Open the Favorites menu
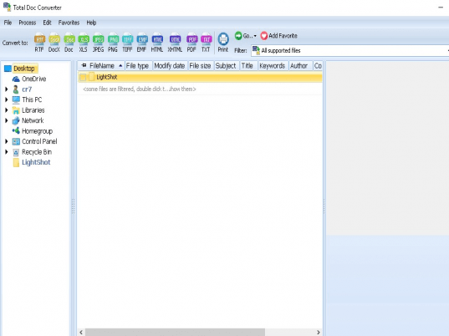The height and width of the screenshot is (336, 449). tap(69, 23)
